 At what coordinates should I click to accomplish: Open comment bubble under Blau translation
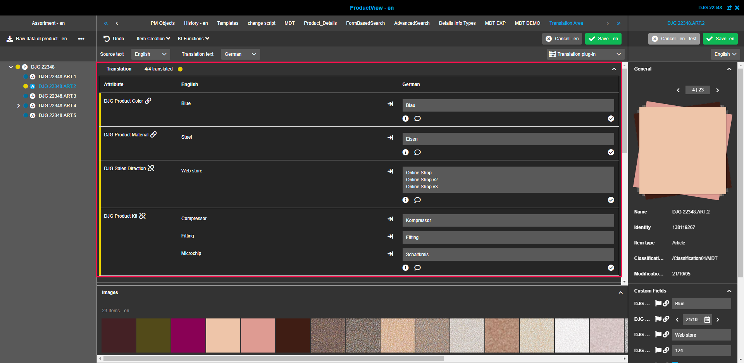(x=417, y=119)
